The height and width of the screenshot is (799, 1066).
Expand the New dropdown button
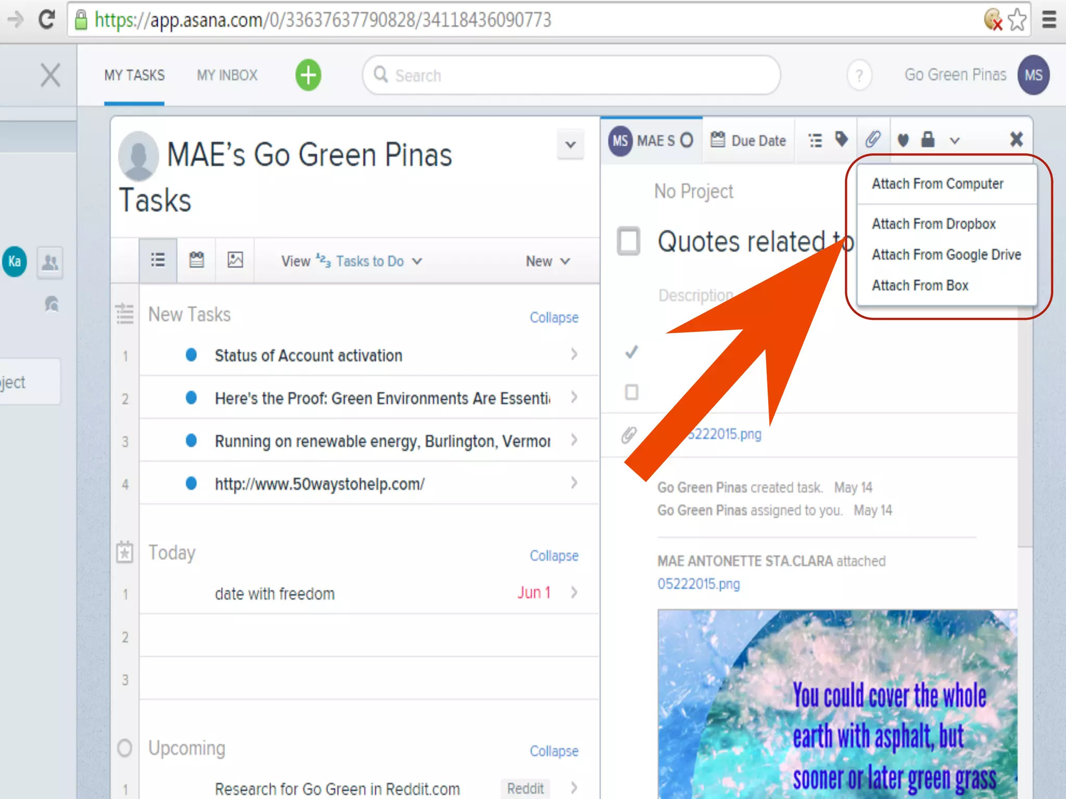click(548, 261)
